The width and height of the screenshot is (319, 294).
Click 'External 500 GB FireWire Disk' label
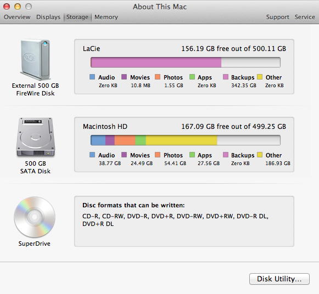(x=35, y=89)
